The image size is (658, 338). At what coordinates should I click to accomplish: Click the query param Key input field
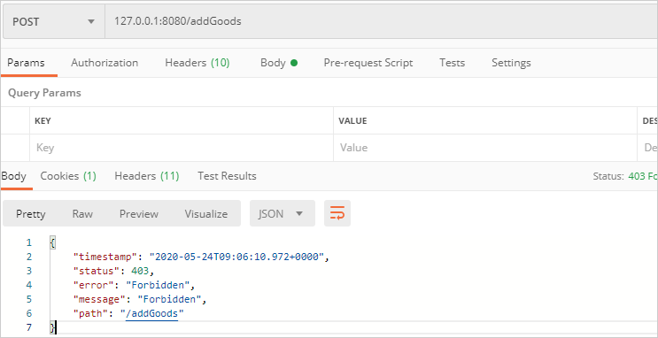tap(182, 148)
